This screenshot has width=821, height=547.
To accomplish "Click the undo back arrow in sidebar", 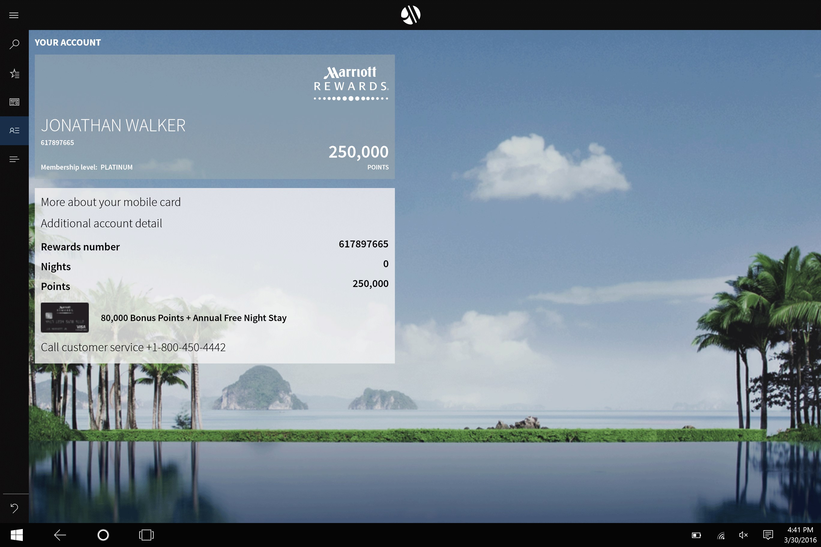I will pyautogui.click(x=14, y=508).
